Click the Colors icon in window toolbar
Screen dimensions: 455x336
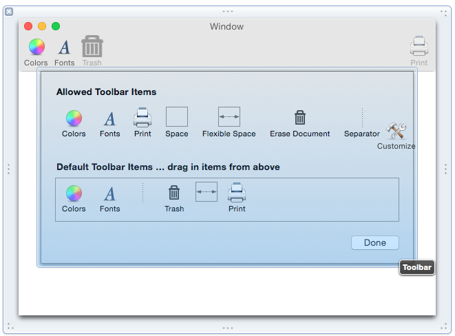pyautogui.click(x=36, y=47)
